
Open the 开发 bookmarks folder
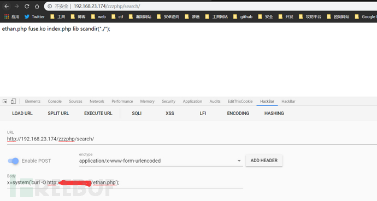pos(286,16)
